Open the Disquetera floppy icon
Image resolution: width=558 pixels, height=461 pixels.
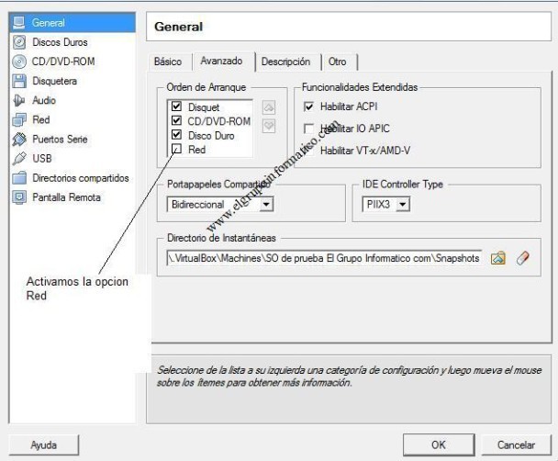(x=19, y=81)
